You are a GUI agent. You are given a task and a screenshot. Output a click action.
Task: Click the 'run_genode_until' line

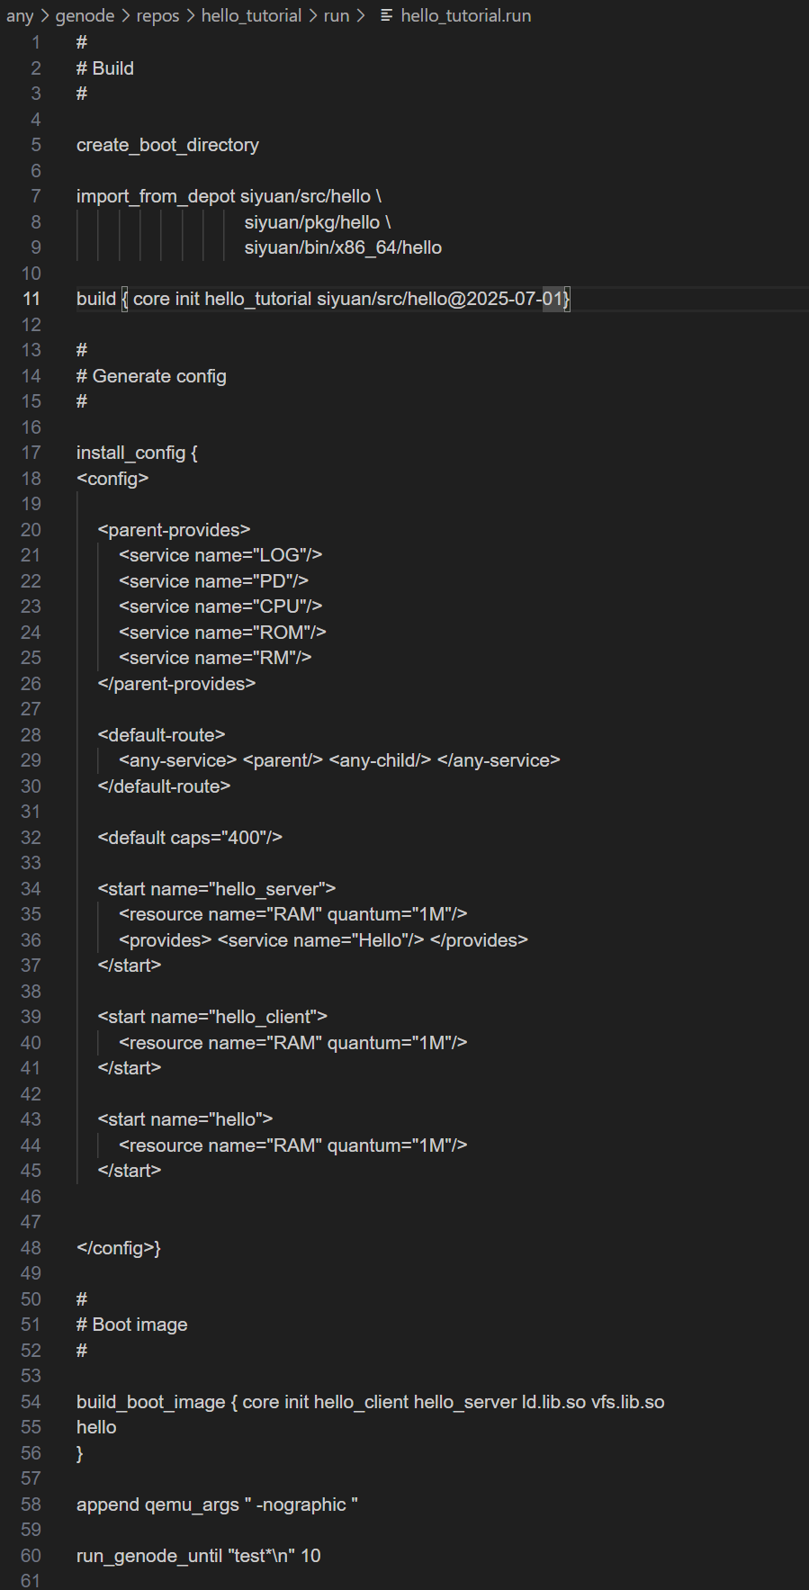199,1556
